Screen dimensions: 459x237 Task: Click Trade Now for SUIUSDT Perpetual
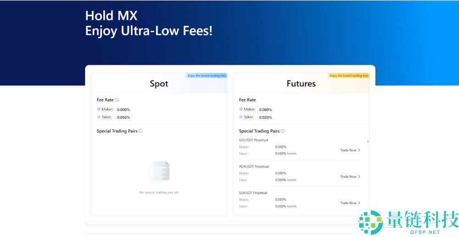[348, 203]
